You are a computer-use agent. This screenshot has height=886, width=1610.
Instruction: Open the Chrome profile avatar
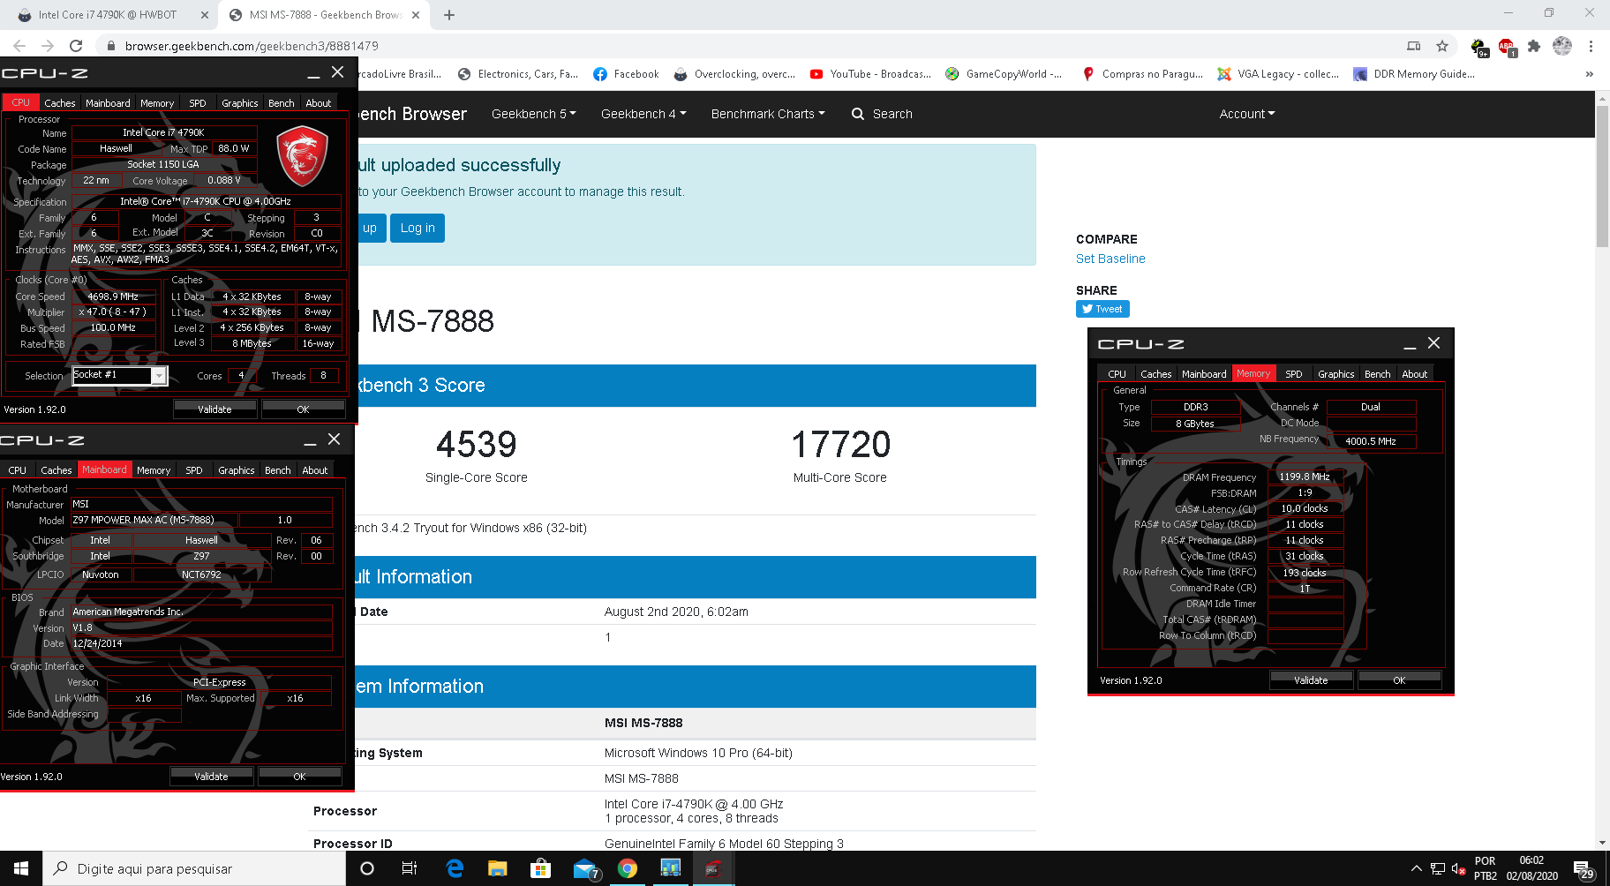coord(1562,46)
